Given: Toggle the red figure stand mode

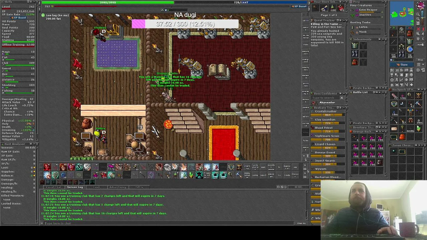Looking at the screenshot, I should point(423,29).
